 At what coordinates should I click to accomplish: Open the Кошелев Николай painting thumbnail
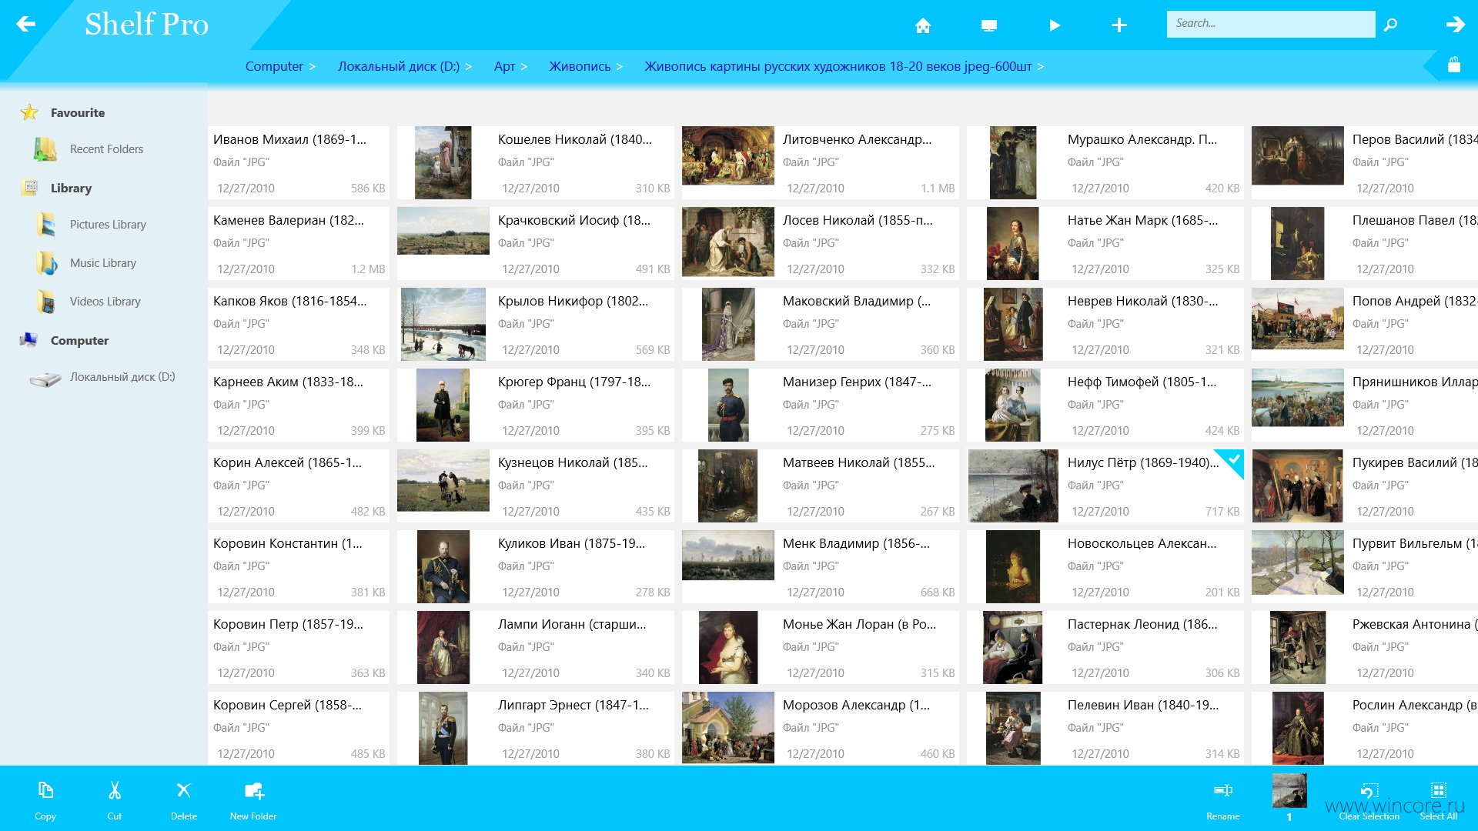443,162
